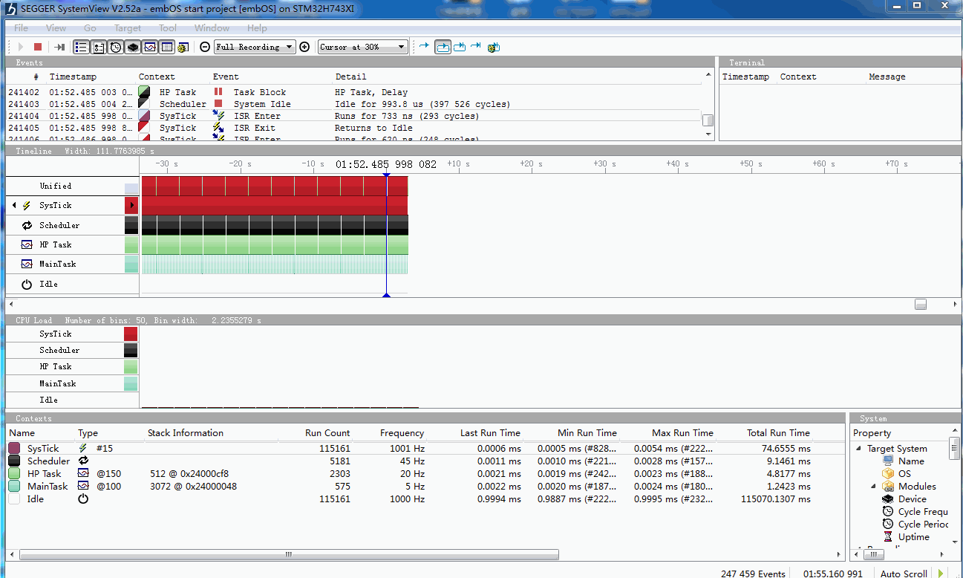Click the green HP Task swatch in CPU Load

131,366
